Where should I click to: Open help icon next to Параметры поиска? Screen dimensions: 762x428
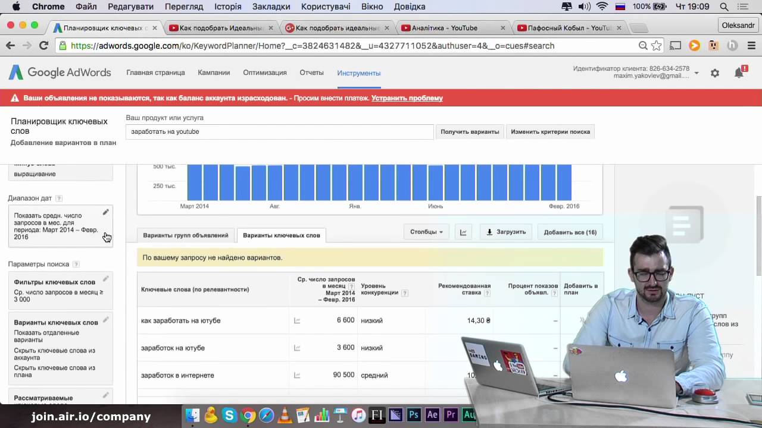click(x=76, y=265)
